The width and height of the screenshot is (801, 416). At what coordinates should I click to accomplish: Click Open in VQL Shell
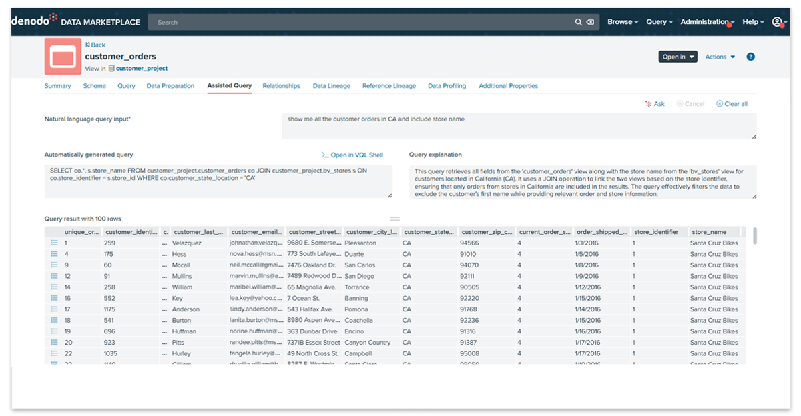(352, 155)
